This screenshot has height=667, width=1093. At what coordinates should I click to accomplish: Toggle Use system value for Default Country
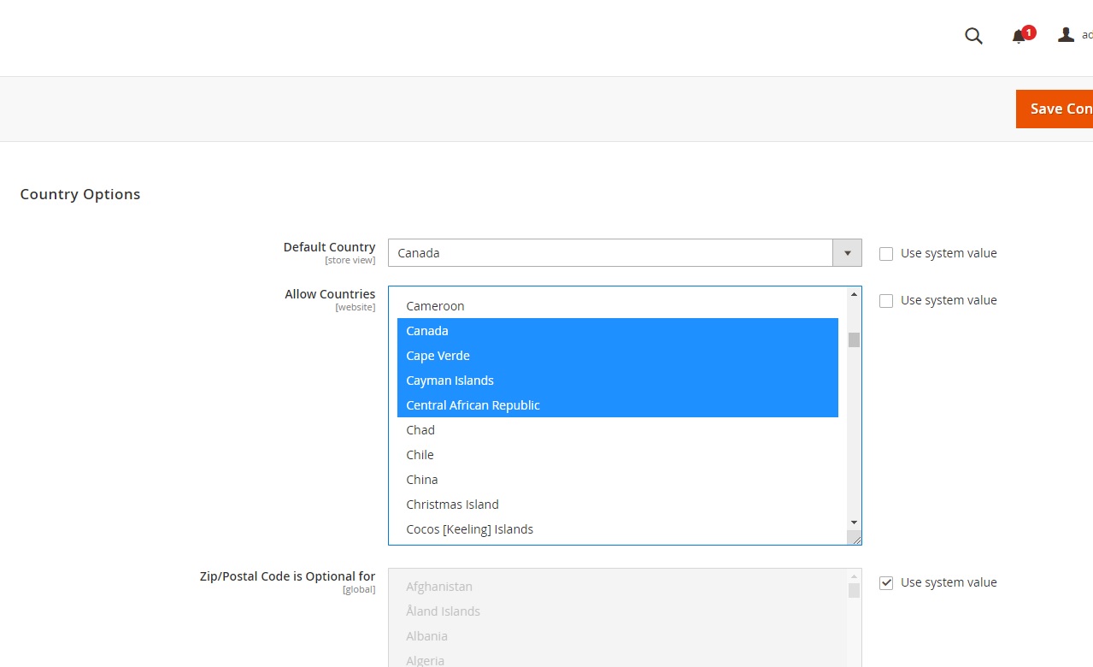(x=886, y=253)
